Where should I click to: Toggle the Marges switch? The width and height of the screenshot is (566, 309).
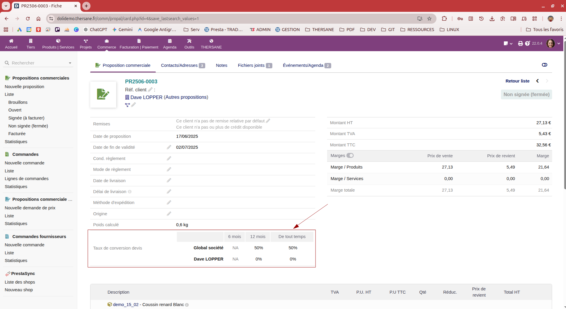[350, 156]
